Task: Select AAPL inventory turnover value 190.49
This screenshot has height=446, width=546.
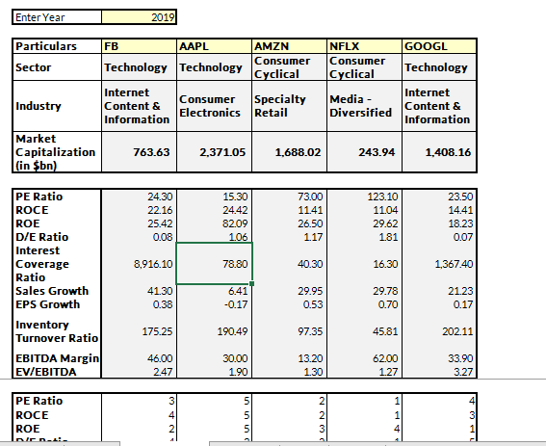Action: pyautogui.click(x=214, y=331)
